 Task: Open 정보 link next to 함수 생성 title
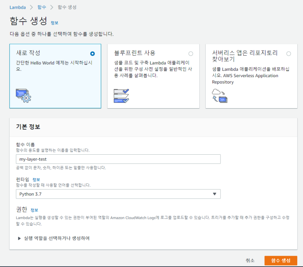[55, 23]
